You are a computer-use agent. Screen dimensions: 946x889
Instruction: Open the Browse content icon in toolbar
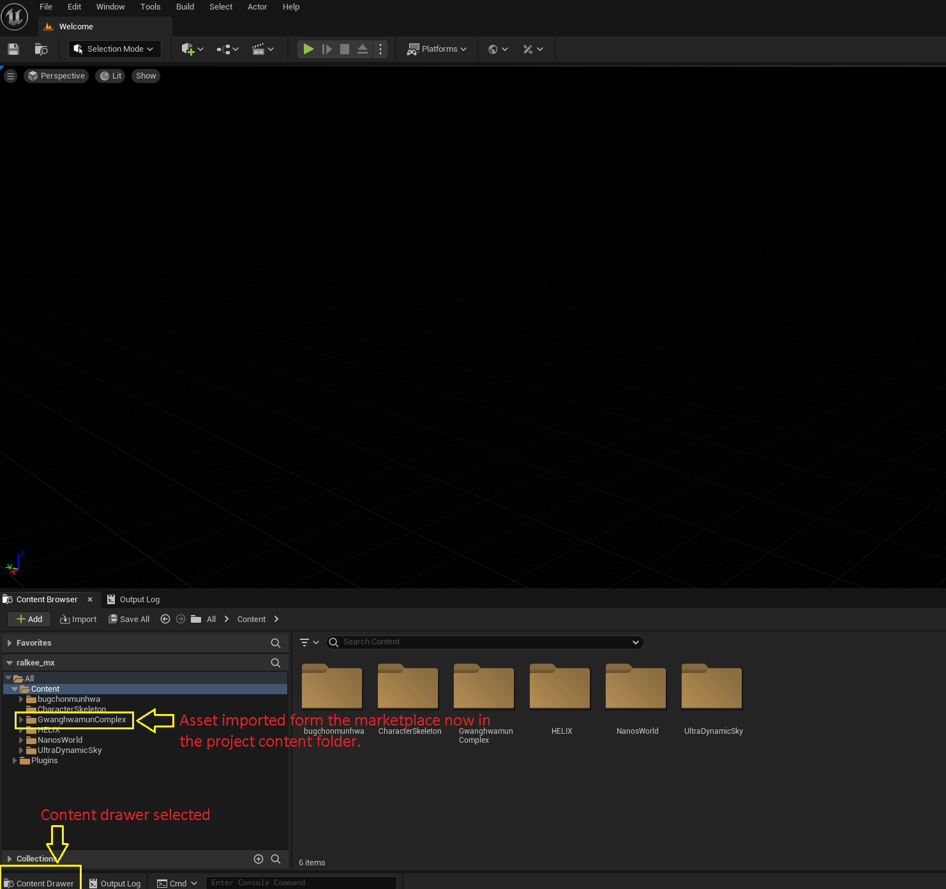coord(41,49)
